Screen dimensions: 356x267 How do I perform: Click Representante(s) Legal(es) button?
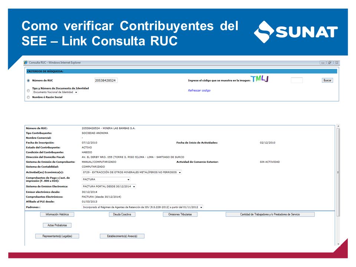(x=57, y=236)
